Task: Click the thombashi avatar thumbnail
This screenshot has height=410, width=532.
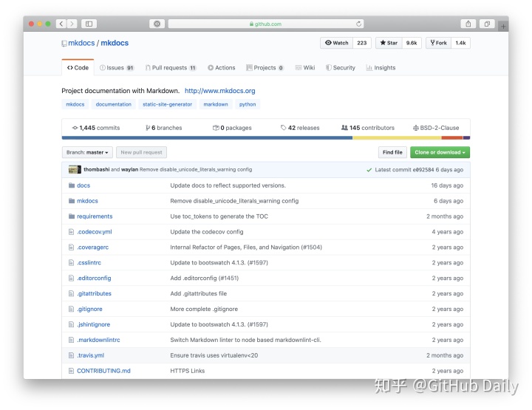Action: pos(75,170)
